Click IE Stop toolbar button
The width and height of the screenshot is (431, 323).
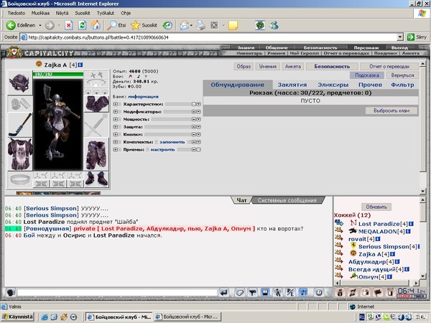tap(69, 25)
